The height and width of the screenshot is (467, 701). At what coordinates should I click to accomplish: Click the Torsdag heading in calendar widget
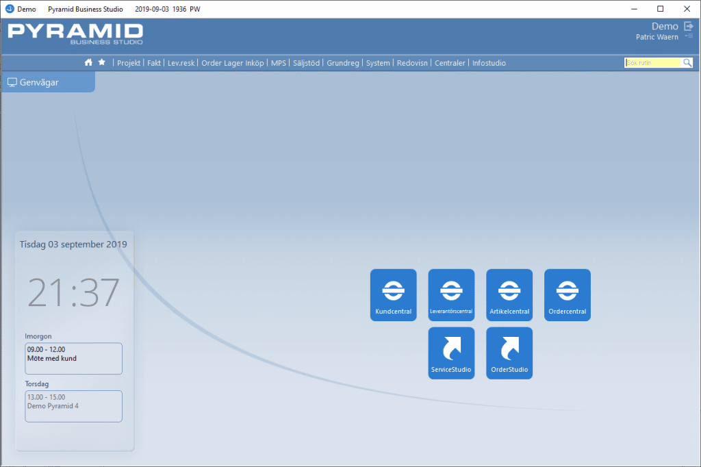click(37, 383)
